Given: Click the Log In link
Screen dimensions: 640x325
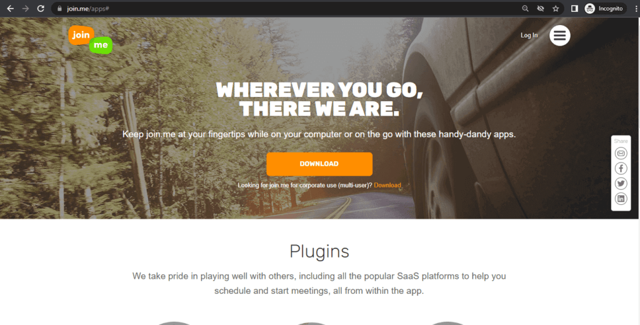Looking at the screenshot, I should pyautogui.click(x=529, y=36).
